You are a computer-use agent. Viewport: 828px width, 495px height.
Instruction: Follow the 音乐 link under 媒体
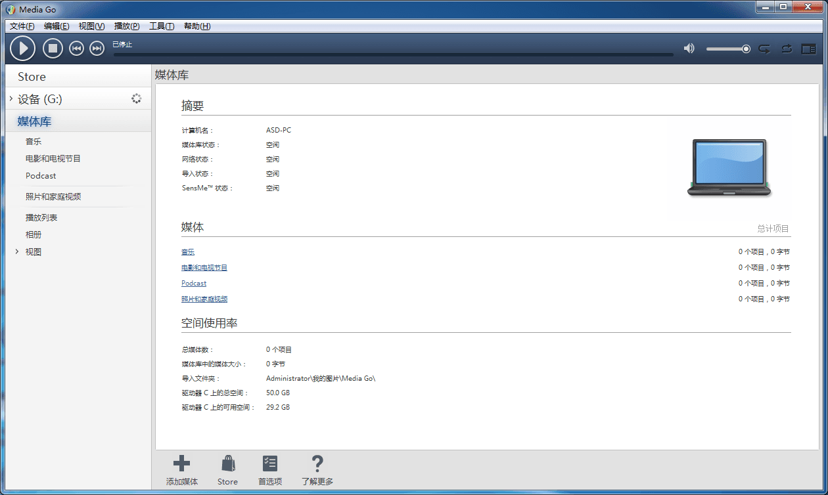click(188, 251)
